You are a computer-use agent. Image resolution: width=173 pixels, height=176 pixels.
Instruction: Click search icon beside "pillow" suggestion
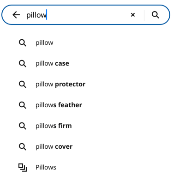[23, 43]
